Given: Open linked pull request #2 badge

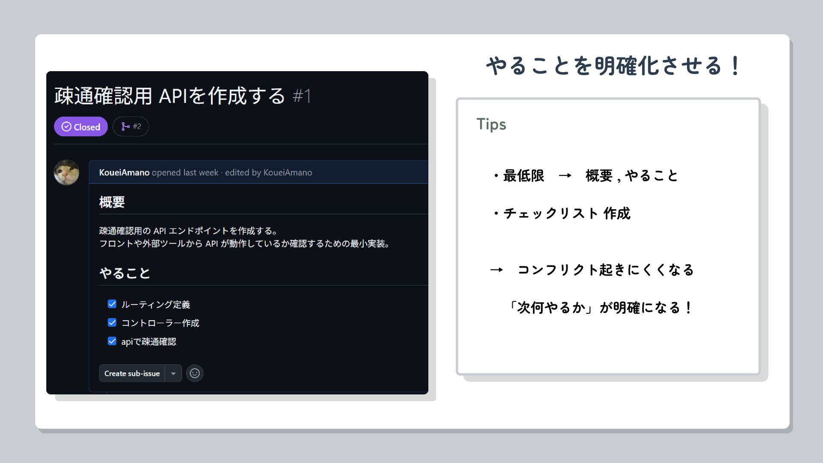Looking at the screenshot, I should tap(131, 126).
